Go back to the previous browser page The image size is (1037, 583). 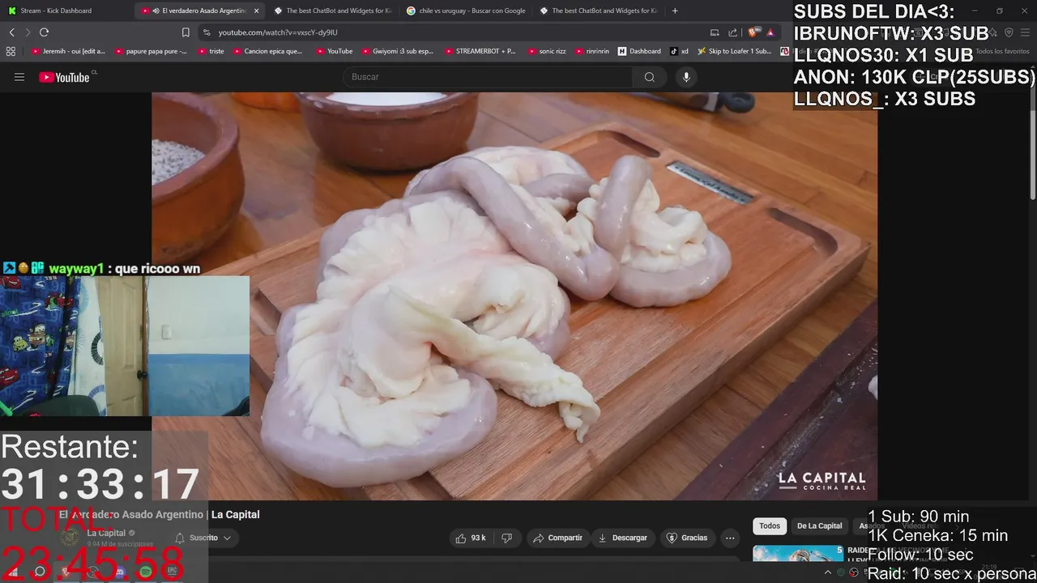pyautogui.click(x=11, y=32)
